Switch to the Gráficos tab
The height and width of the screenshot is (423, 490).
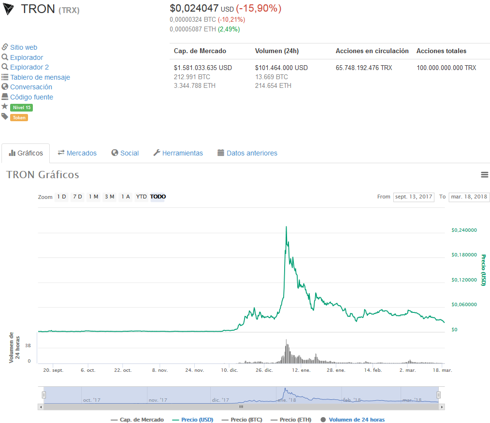pyautogui.click(x=26, y=153)
